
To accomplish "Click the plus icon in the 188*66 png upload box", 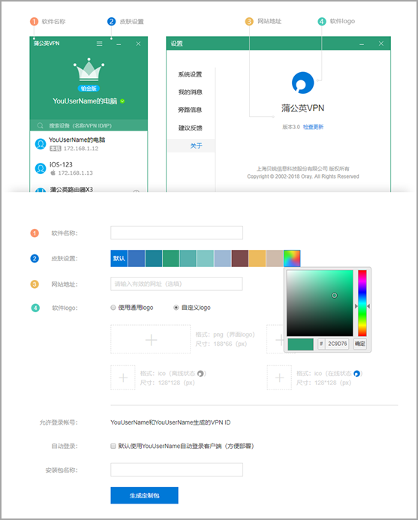I will click(x=151, y=340).
